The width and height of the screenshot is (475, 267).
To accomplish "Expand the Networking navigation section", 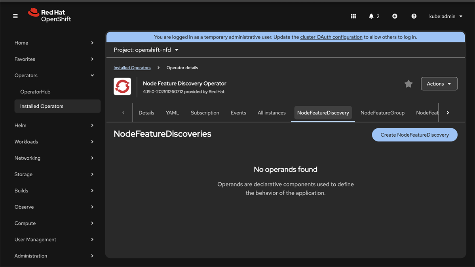I will pos(54,158).
